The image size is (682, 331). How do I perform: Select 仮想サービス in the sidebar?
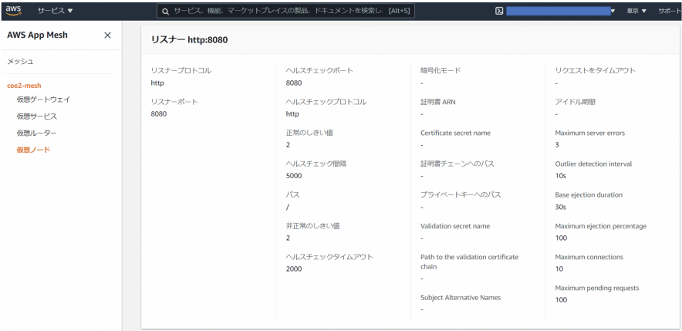click(x=36, y=117)
